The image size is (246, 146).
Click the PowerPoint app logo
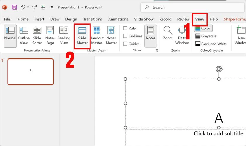5,7
